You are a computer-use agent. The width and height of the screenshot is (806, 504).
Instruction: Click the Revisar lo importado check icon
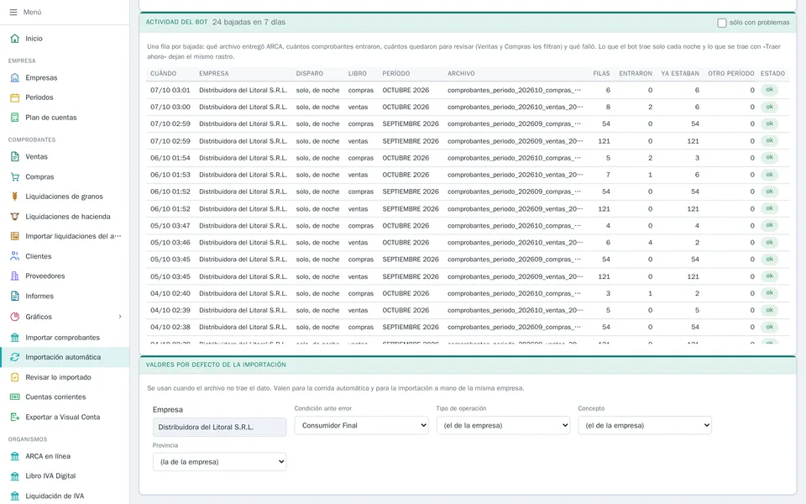[15, 377]
